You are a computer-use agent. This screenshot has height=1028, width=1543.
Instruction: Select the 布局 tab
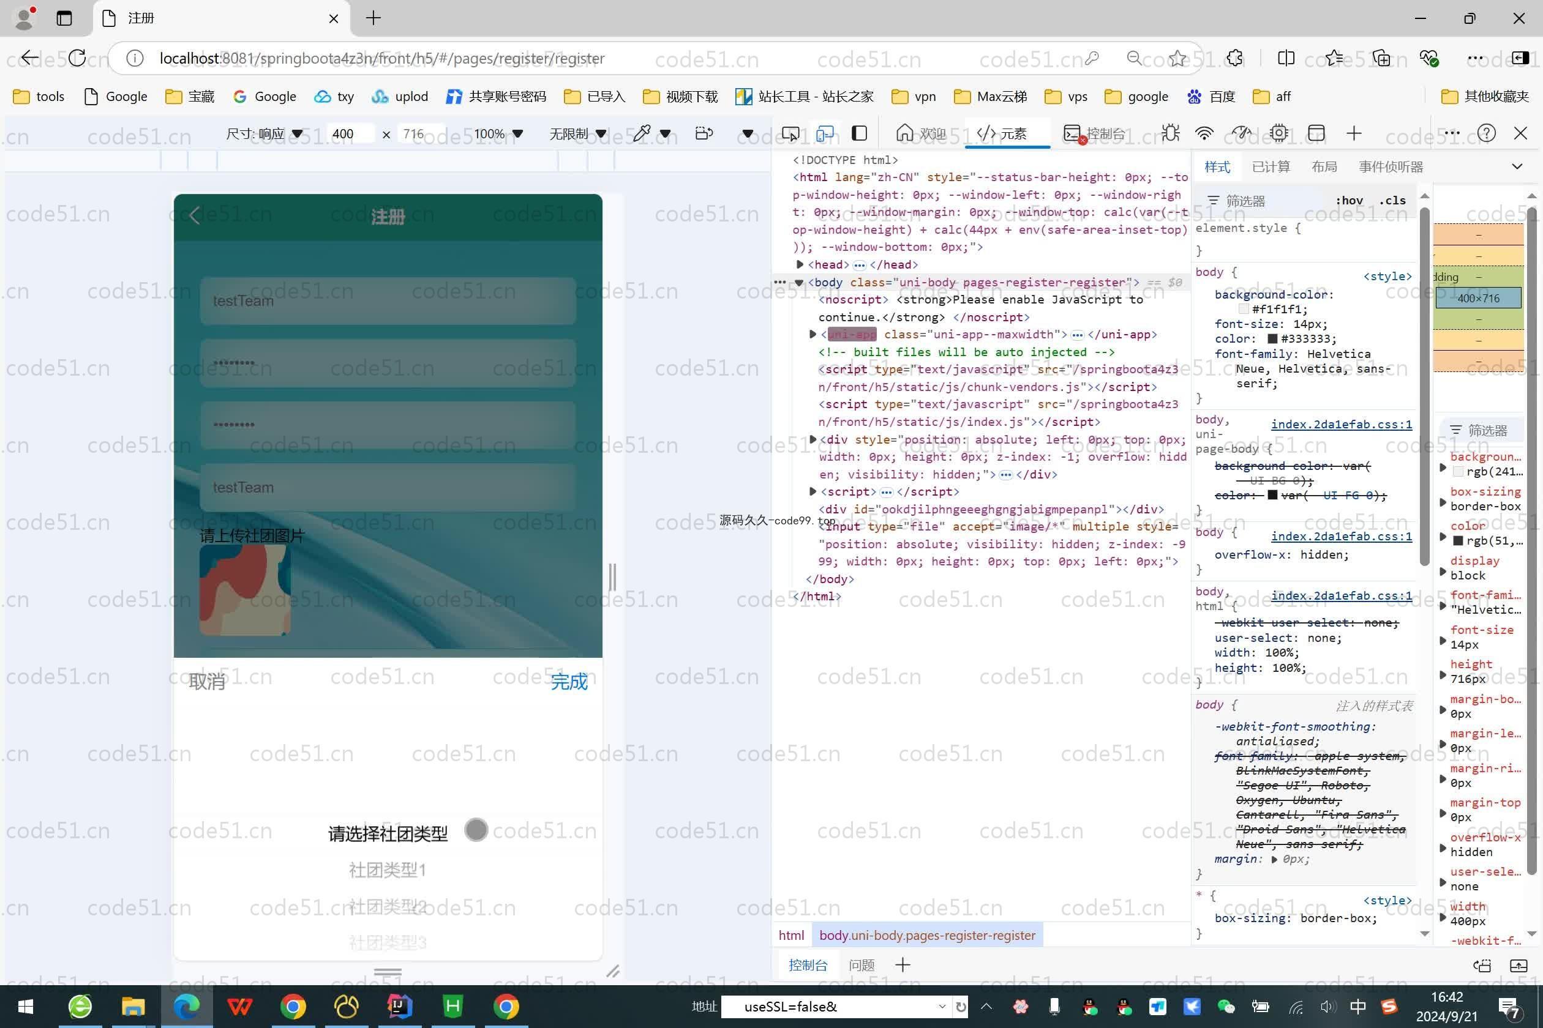pyautogui.click(x=1324, y=166)
